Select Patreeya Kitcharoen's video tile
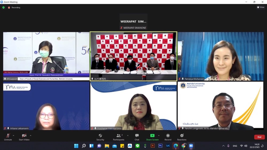Screen dimensions: 267x150 pos(221,56)
